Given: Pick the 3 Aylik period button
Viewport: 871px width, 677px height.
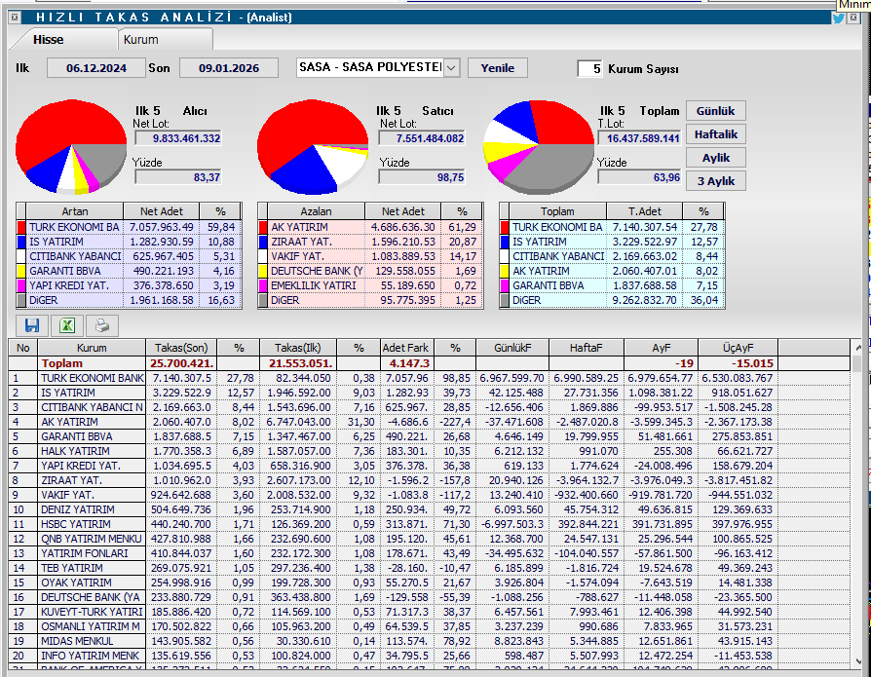Looking at the screenshot, I should (715, 181).
